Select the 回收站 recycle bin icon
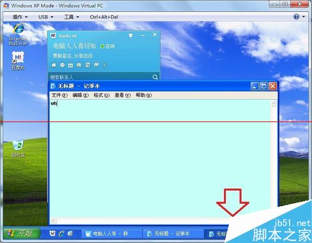Viewport: 312px width, 243px height. click(x=18, y=148)
